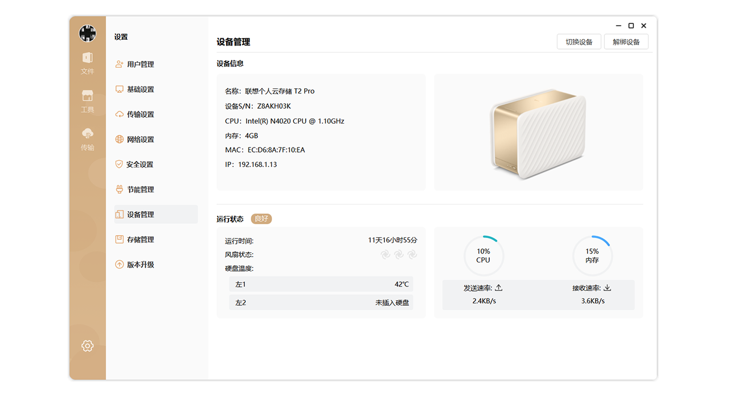Switch to the 传输设置 section
The width and height of the screenshot is (729, 410).
coord(140,114)
